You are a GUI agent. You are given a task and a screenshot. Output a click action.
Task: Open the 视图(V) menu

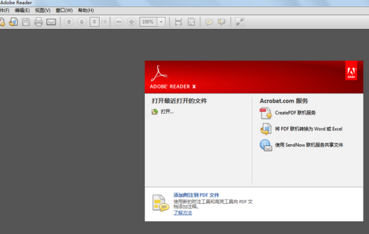tap(43, 10)
